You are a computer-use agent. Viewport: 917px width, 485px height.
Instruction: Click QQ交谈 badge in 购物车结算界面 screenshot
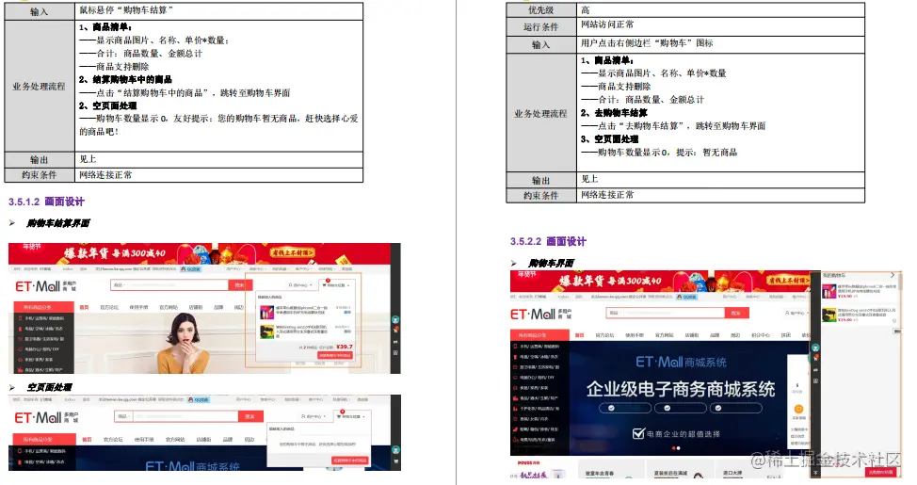[191, 269]
